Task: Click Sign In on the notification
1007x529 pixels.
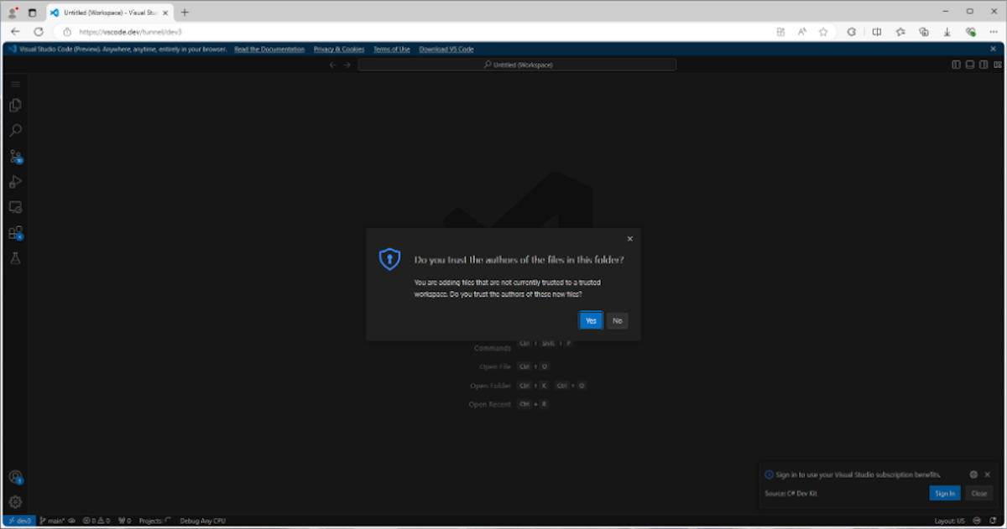Action: tap(945, 493)
